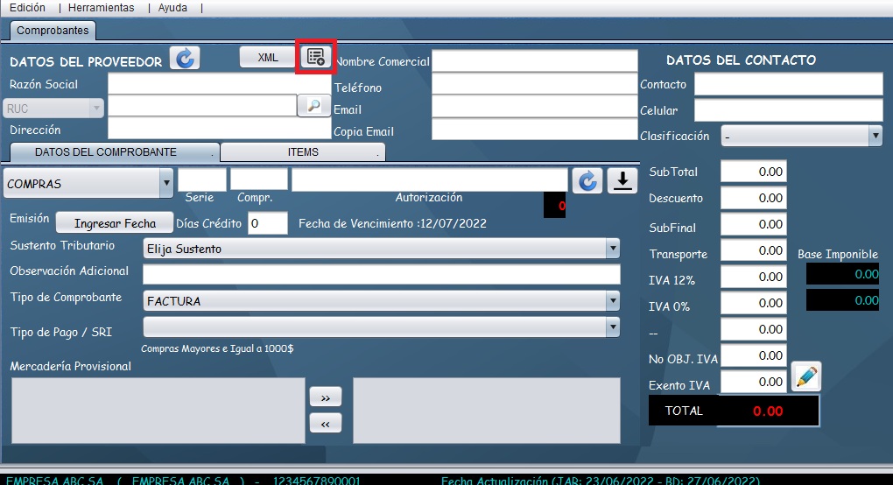Click the pencil edit icon beside Exento IVA
This screenshot has height=485, width=893.
(x=805, y=376)
